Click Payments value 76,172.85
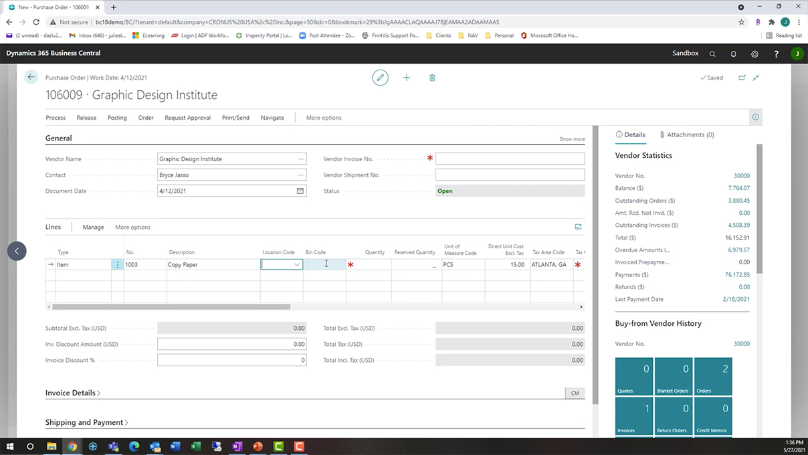Viewport: 808px width, 455px height. point(737,275)
